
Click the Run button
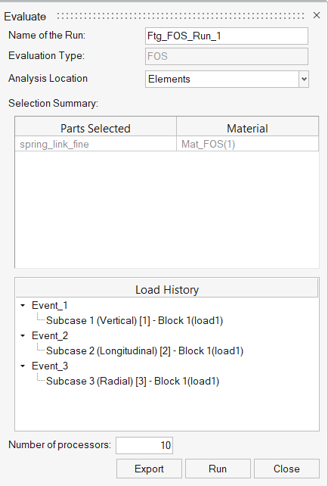point(218,469)
